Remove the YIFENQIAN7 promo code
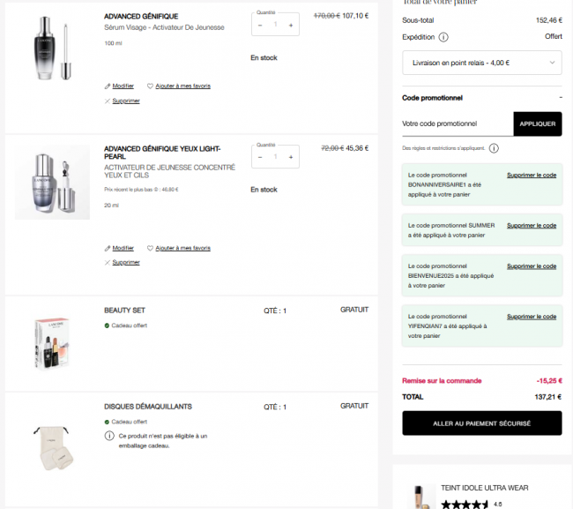This screenshot has height=509, width=573. [x=532, y=317]
